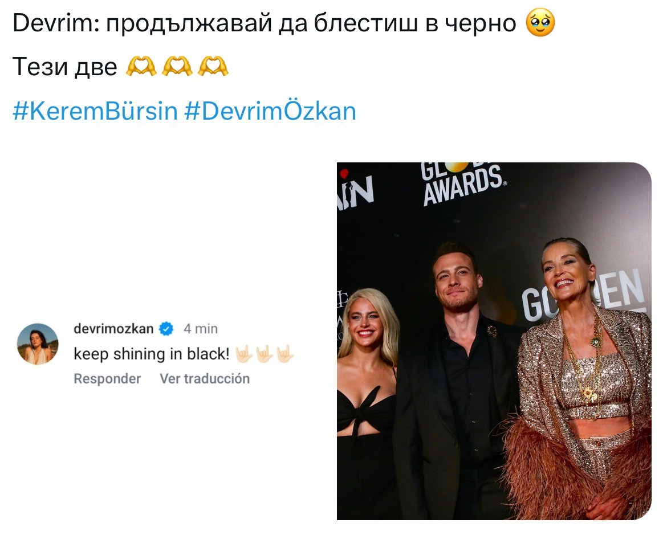Click the Bulgarian tweet text line starting Devrim

tap(264, 23)
